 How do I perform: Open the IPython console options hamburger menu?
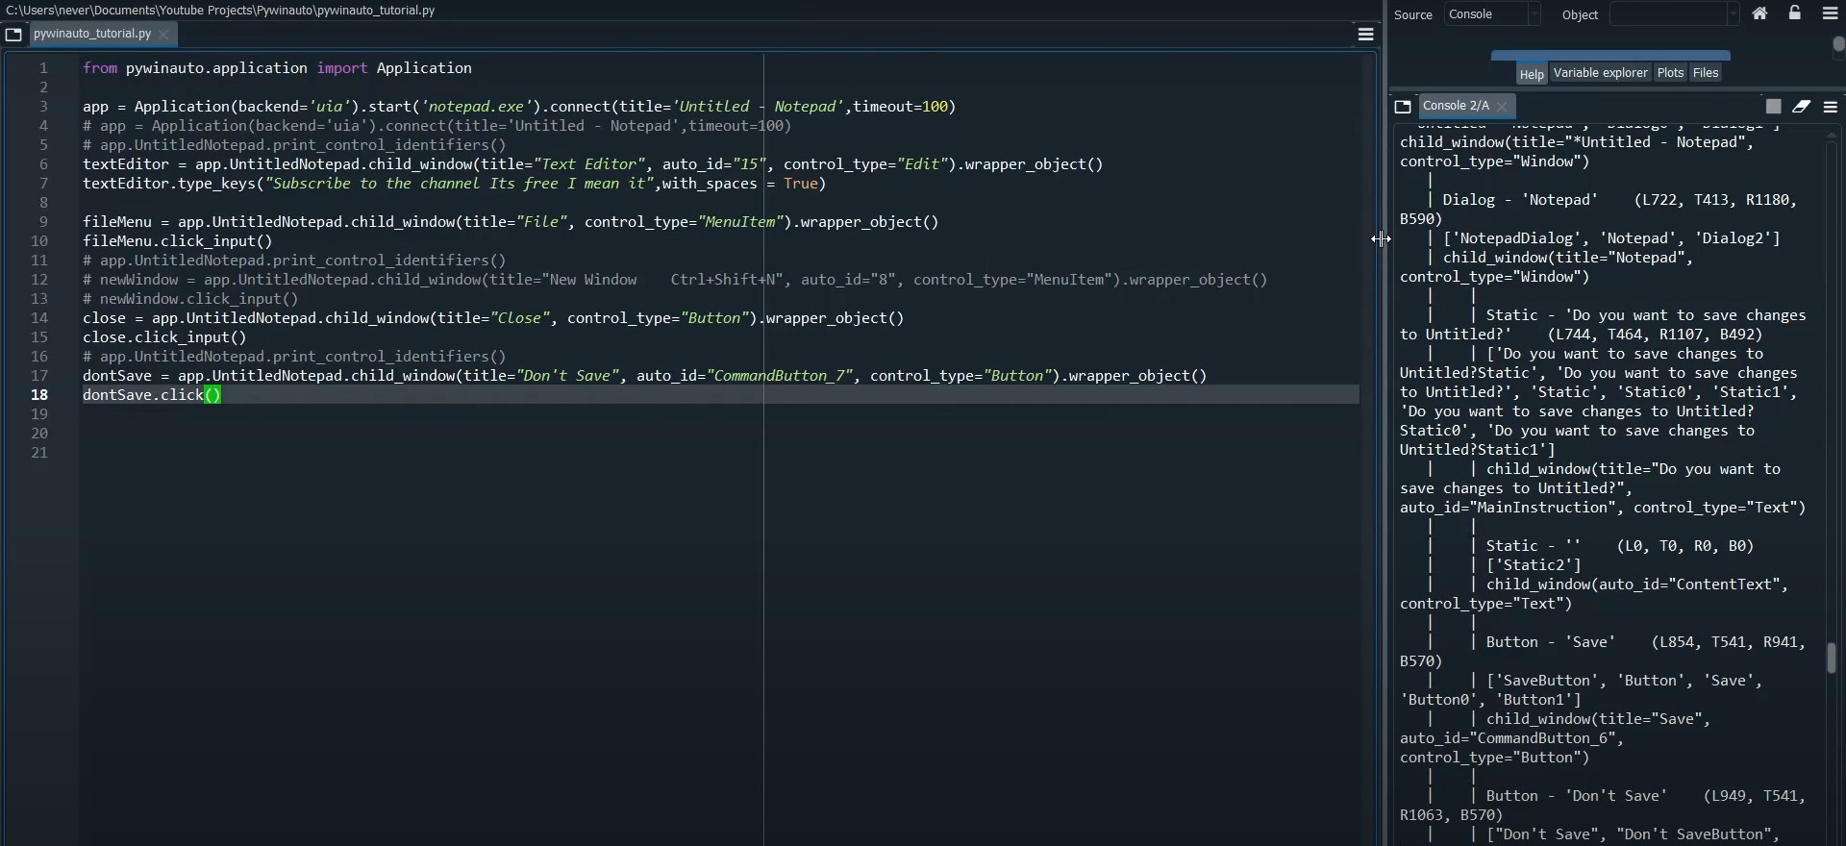pyautogui.click(x=1831, y=107)
